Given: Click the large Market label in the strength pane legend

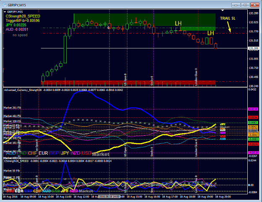Looking at the screenshot, I should tap(101, 154).
